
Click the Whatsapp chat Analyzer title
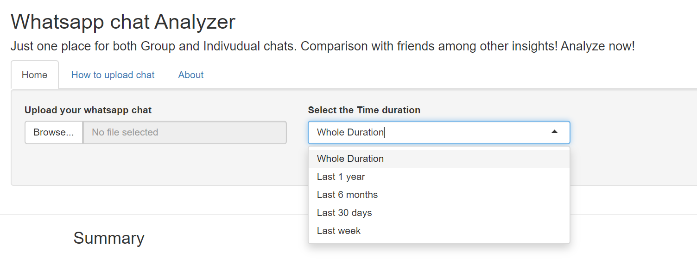pyautogui.click(x=123, y=22)
